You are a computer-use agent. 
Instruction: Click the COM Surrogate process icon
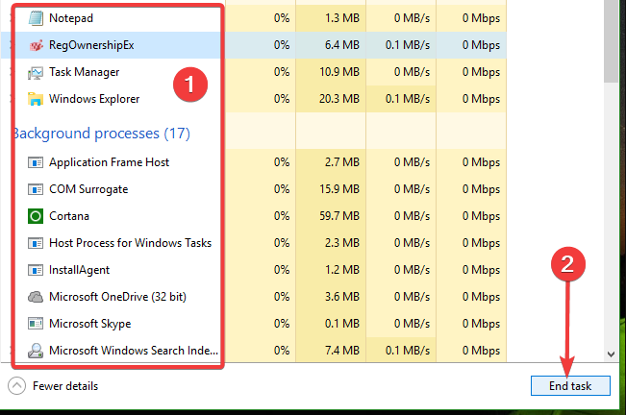36,189
